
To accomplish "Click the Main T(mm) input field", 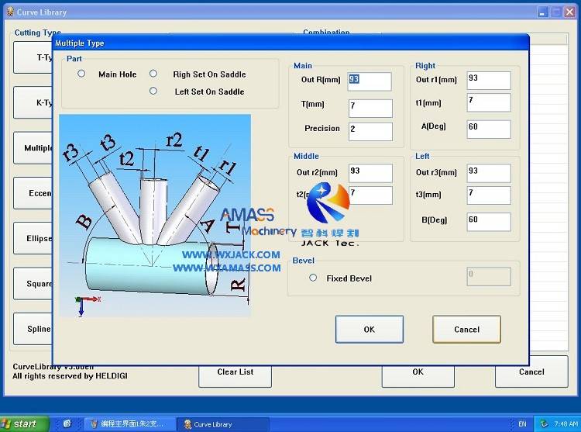I will [370, 109].
